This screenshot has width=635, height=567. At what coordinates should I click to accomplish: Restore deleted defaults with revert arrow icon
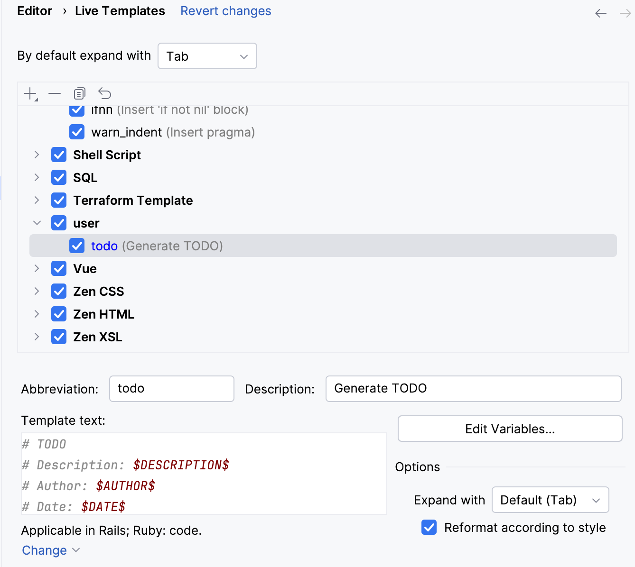pos(104,93)
